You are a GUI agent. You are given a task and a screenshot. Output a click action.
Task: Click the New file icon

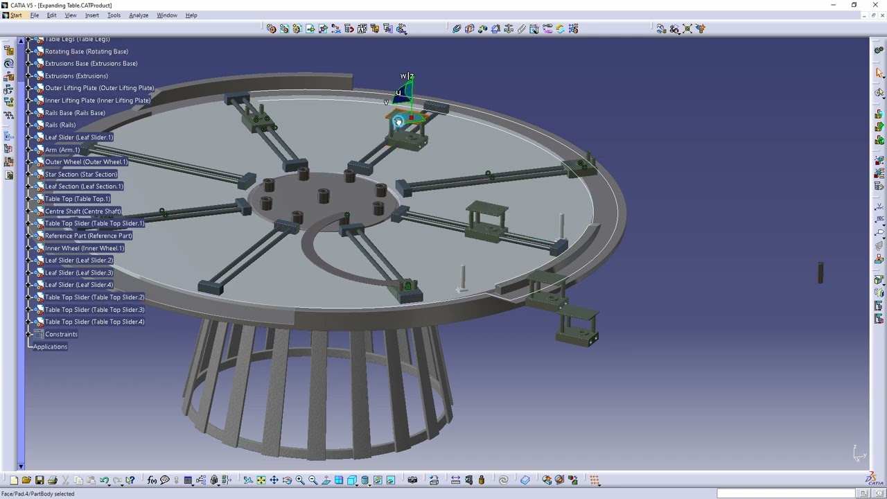click(x=13, y=480)
